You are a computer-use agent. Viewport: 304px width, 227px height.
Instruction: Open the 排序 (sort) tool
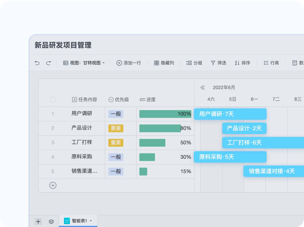pos(237,63)
